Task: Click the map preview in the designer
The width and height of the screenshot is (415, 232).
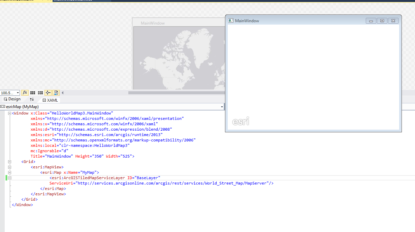Action: 179,58
